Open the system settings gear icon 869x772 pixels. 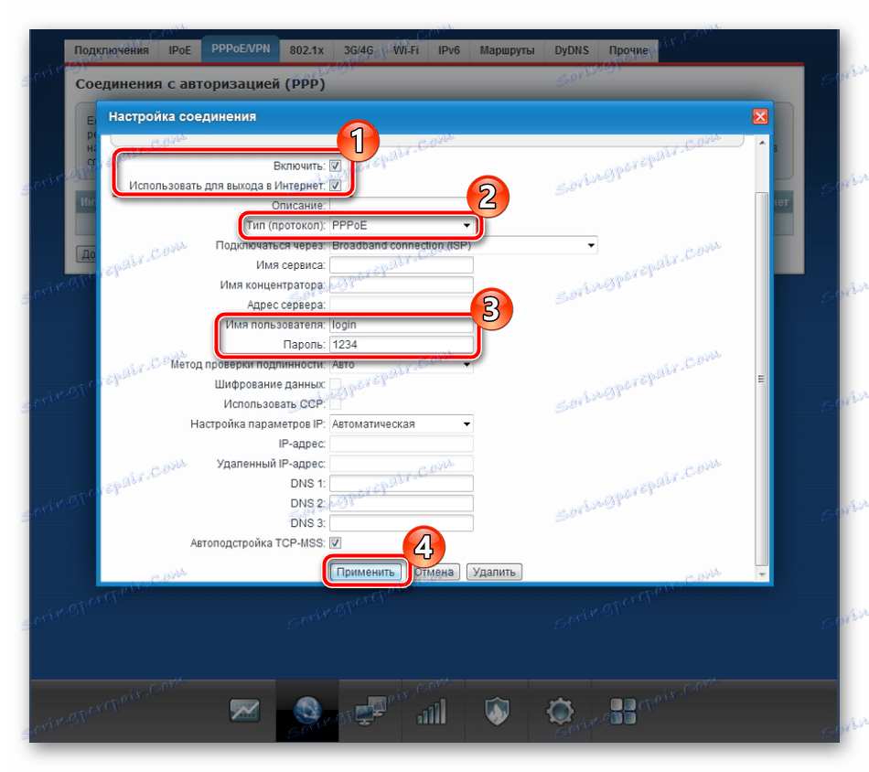click(560, 711)
